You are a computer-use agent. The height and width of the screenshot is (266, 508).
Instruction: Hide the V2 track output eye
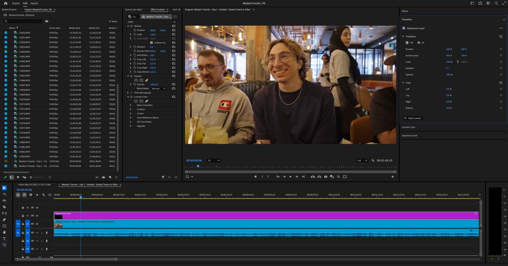tap(37, 215)
